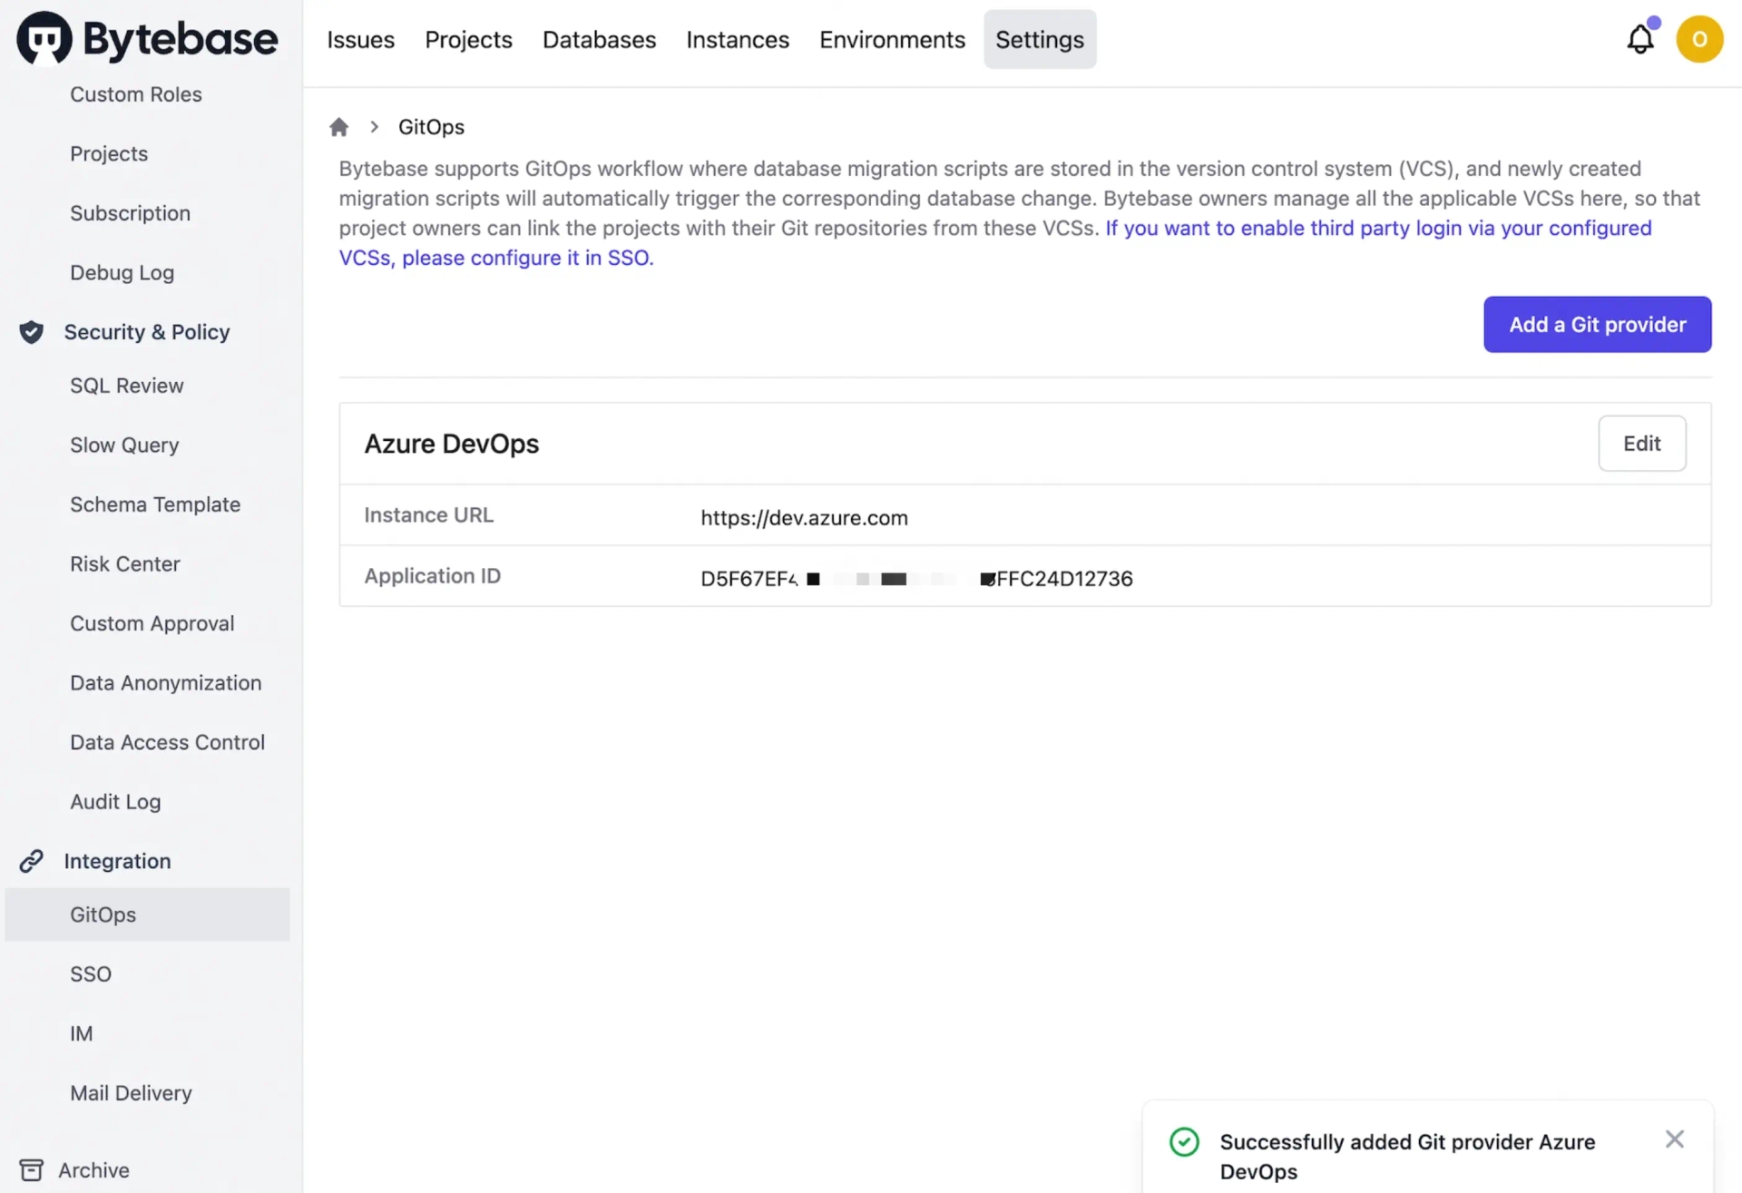Toggle the SQL Review policy setting
This screenshot has height=1193, width=1742.
pos(126,386)
